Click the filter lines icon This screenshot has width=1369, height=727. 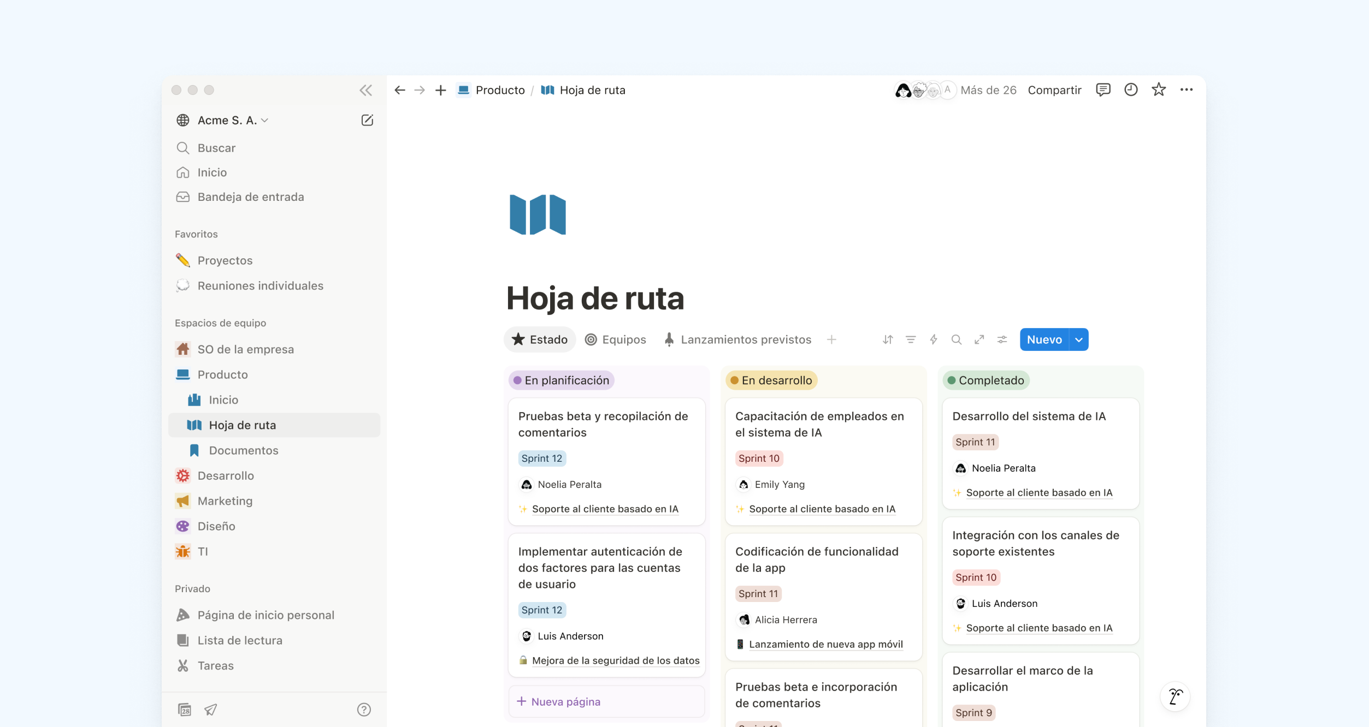[911, 339]
